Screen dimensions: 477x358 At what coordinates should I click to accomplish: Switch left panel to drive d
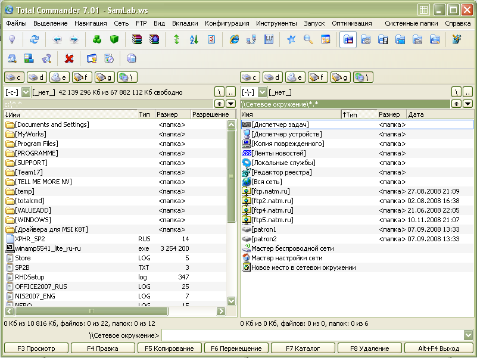(37, 77)
